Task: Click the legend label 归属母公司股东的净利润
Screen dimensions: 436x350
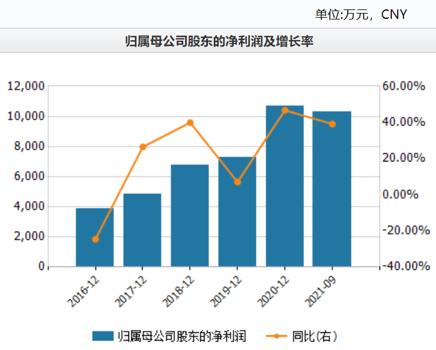Action: 182,336
